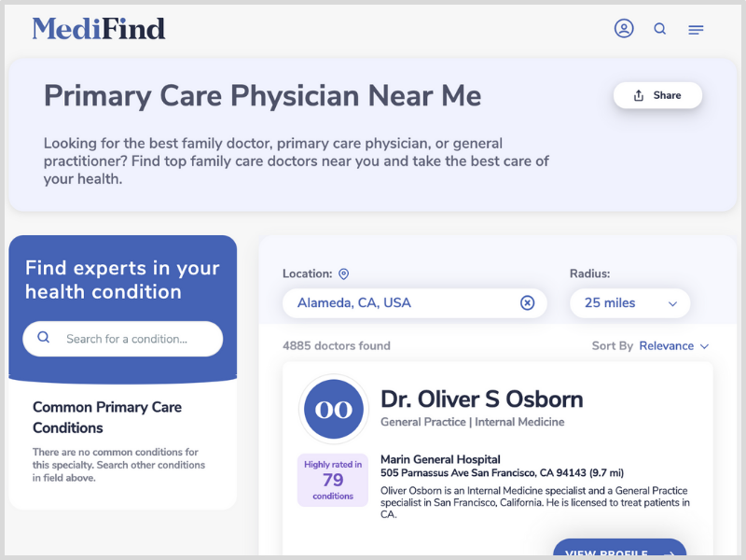Viewport: 746px width, 560px height.
Task: Click the Highly rated in 79 conditions badge
Action: click(x=333, y=480)
